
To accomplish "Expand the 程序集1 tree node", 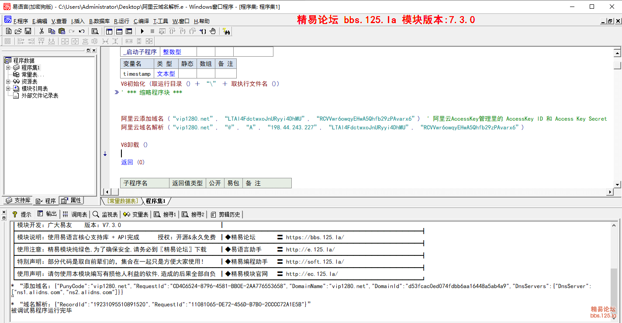I will click(x=8, y=68).
